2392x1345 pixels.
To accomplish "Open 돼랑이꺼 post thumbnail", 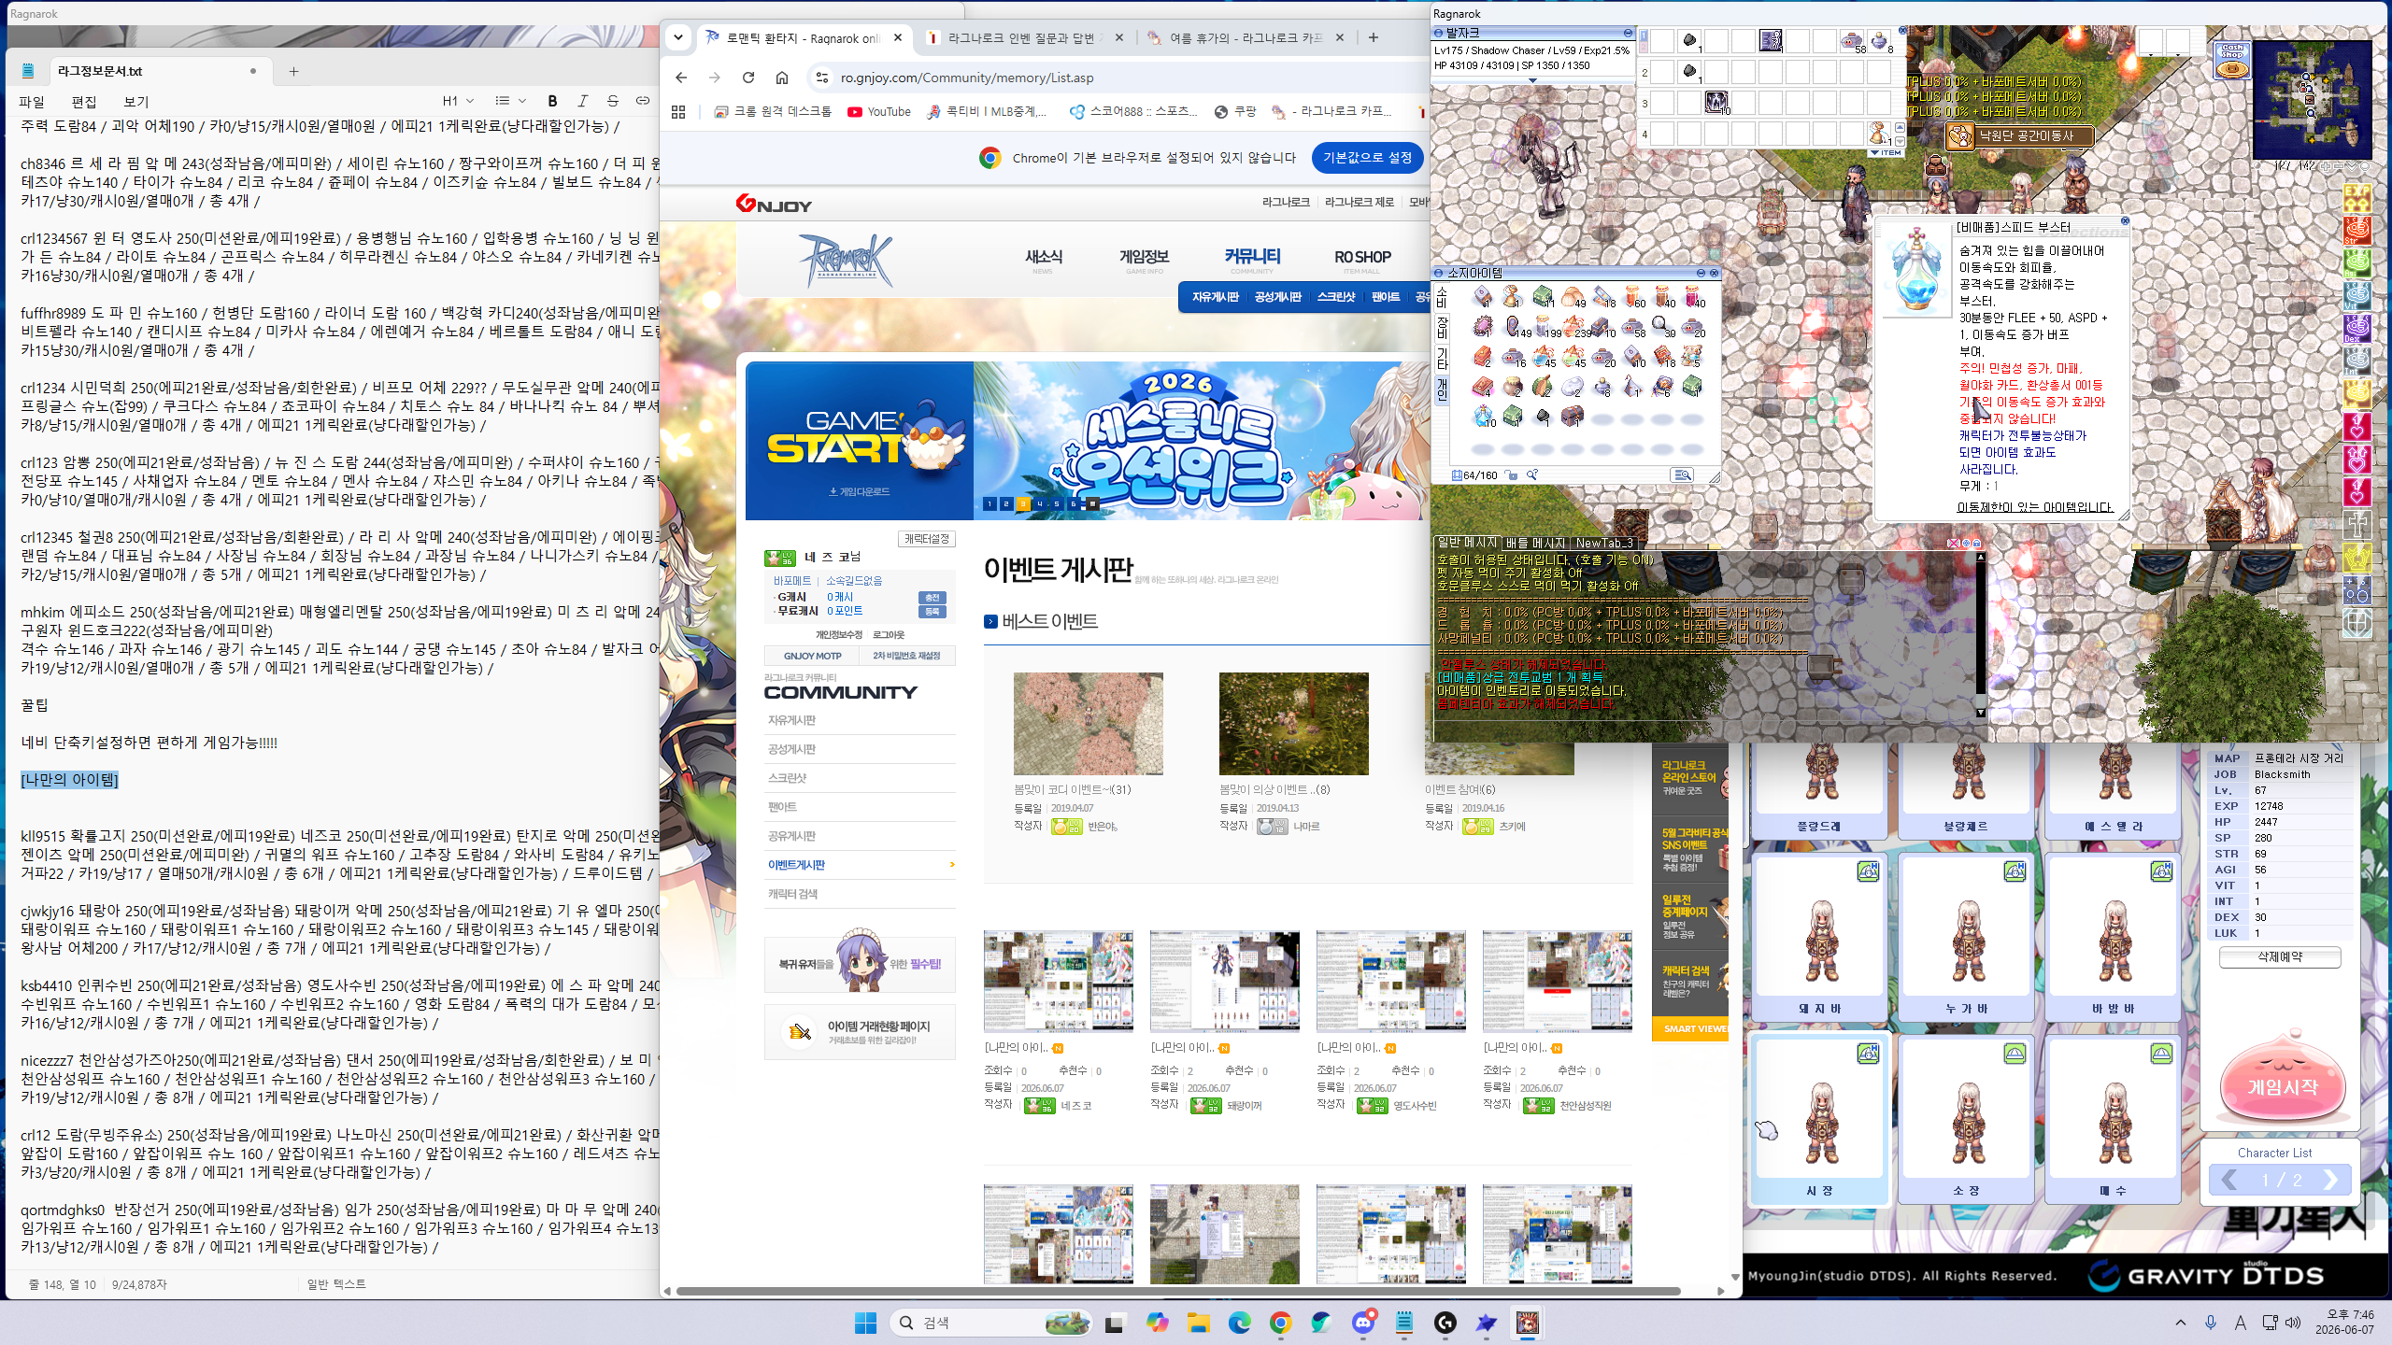I will (1225, 981).
